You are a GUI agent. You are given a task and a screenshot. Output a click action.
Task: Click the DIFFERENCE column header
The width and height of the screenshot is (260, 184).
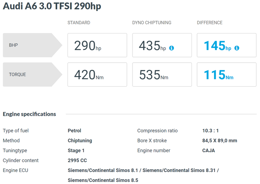point(210,23)
